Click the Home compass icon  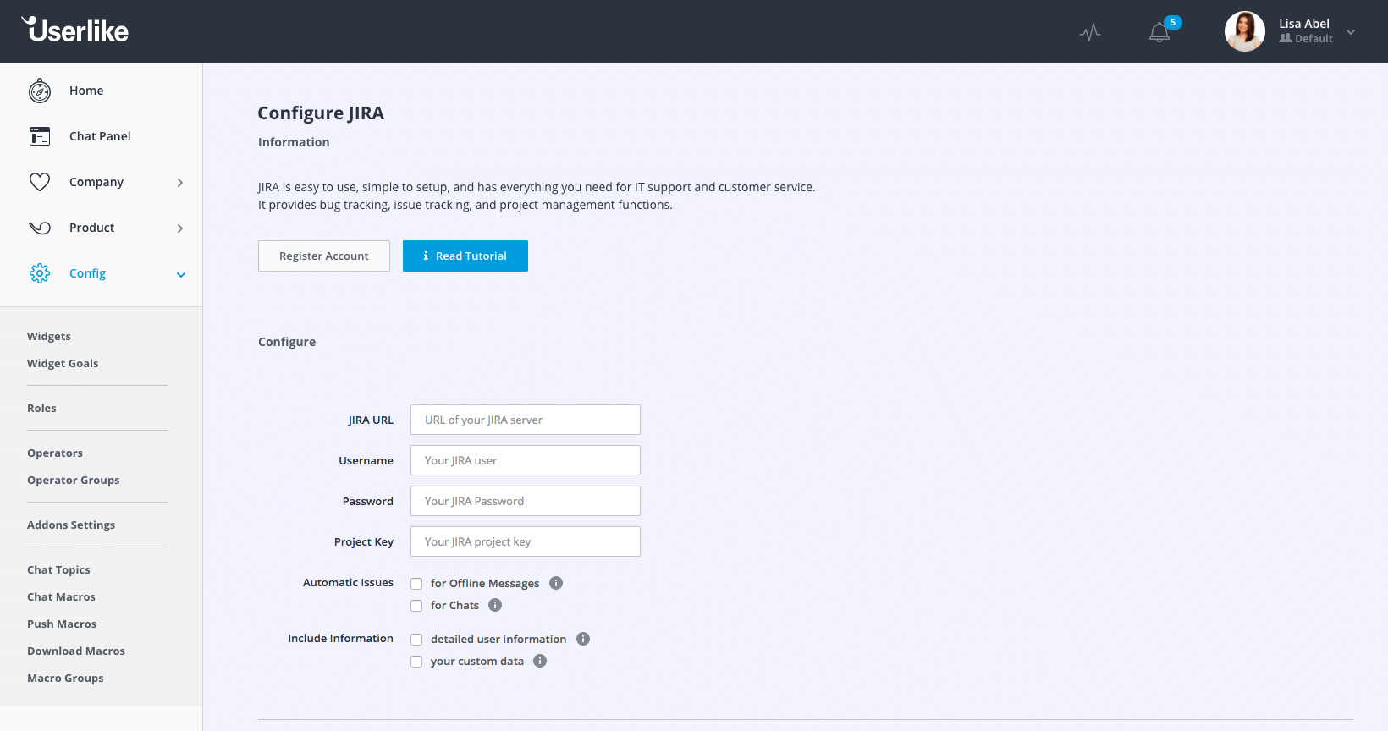point(40,91)
